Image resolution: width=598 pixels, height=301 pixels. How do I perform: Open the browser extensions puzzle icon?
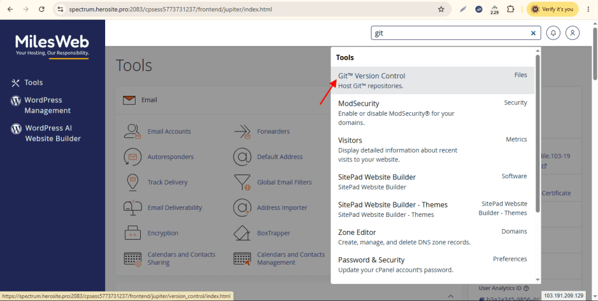coord(510,9)
